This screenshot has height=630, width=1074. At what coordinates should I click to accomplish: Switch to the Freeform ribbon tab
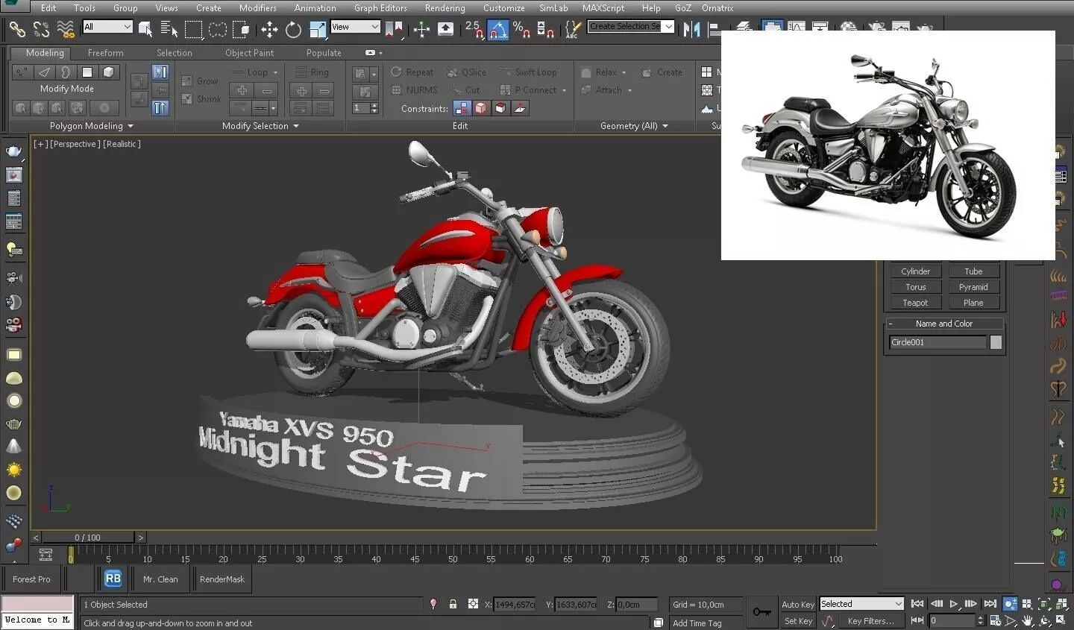105,53
